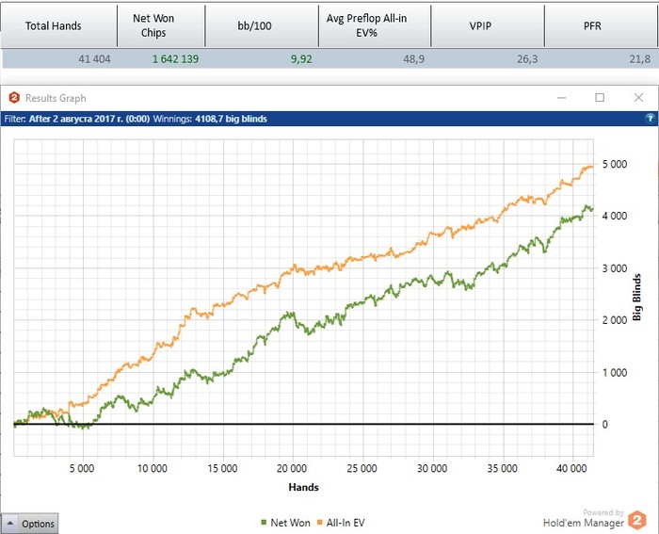Toggle Net Won green legend swatch

[264, 523]
